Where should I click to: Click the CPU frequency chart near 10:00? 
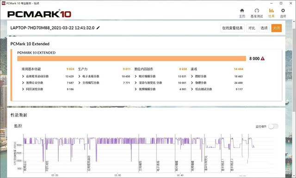pos(117,151)
